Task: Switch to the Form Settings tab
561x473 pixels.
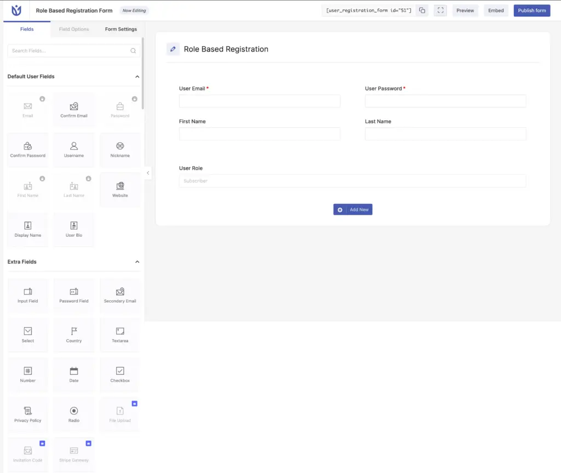Action: point(121,29)
